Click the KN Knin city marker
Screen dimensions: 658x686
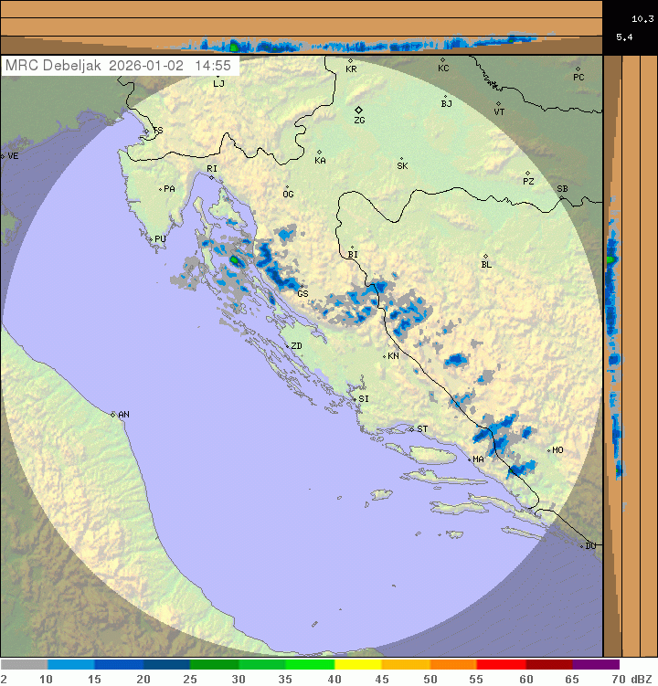tap(384, 355)
